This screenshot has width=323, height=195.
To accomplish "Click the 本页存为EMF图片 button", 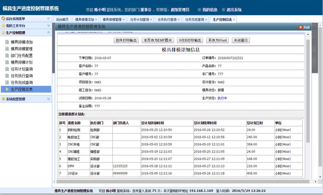I will (x=158, y=40).
